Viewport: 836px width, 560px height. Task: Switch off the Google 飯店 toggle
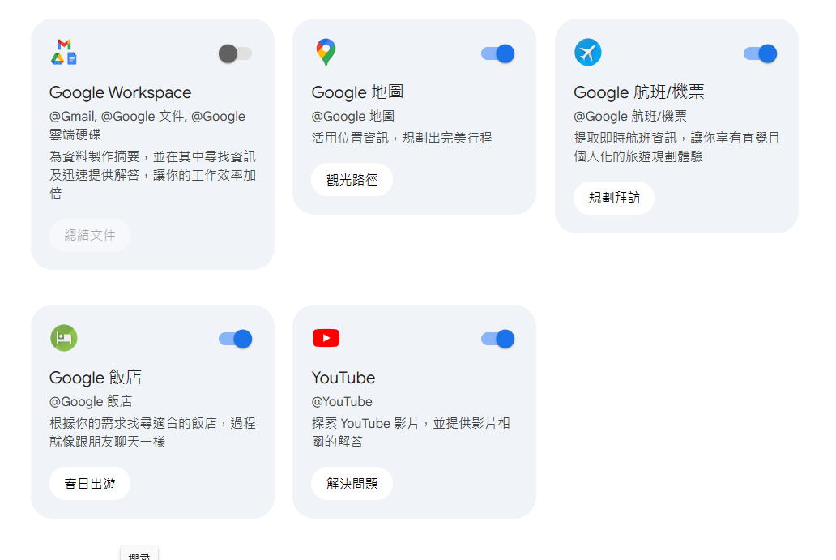click(x=235, y=339)
